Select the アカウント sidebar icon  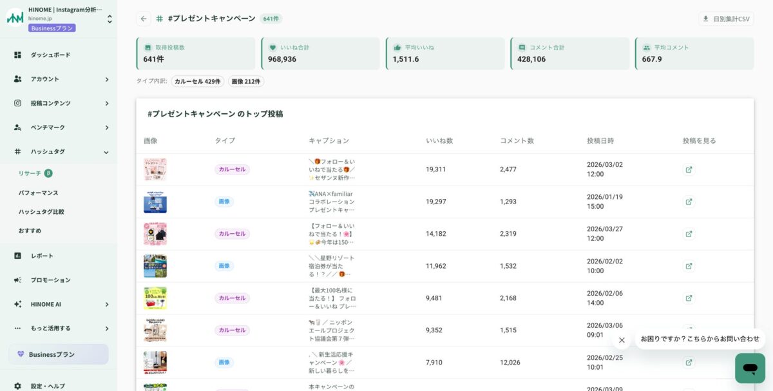(x=19, y=79)
